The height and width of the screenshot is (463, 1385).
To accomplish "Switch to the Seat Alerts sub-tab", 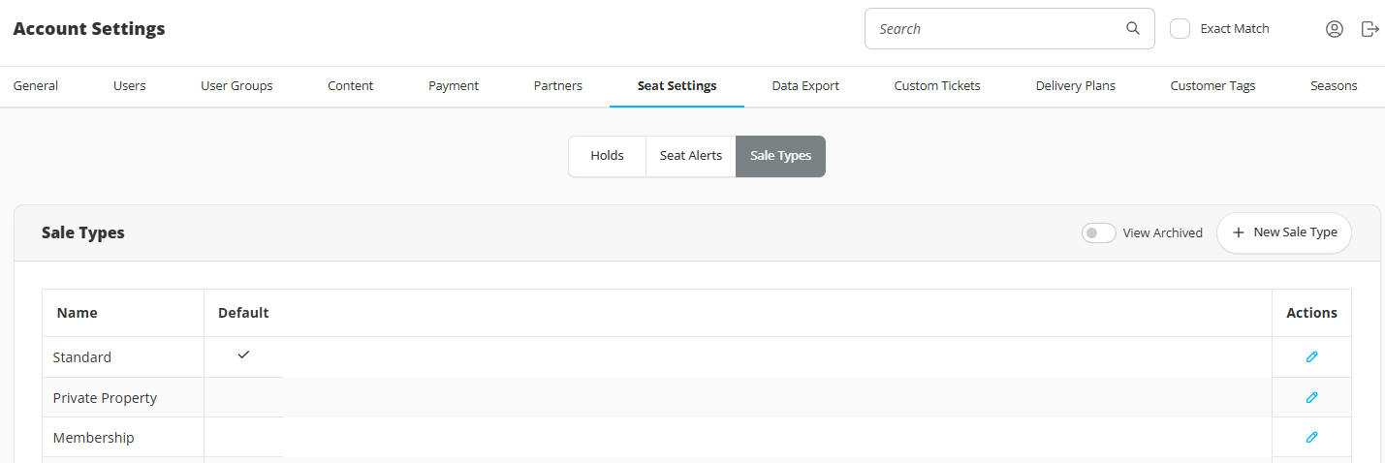I will tap(691, 156).
